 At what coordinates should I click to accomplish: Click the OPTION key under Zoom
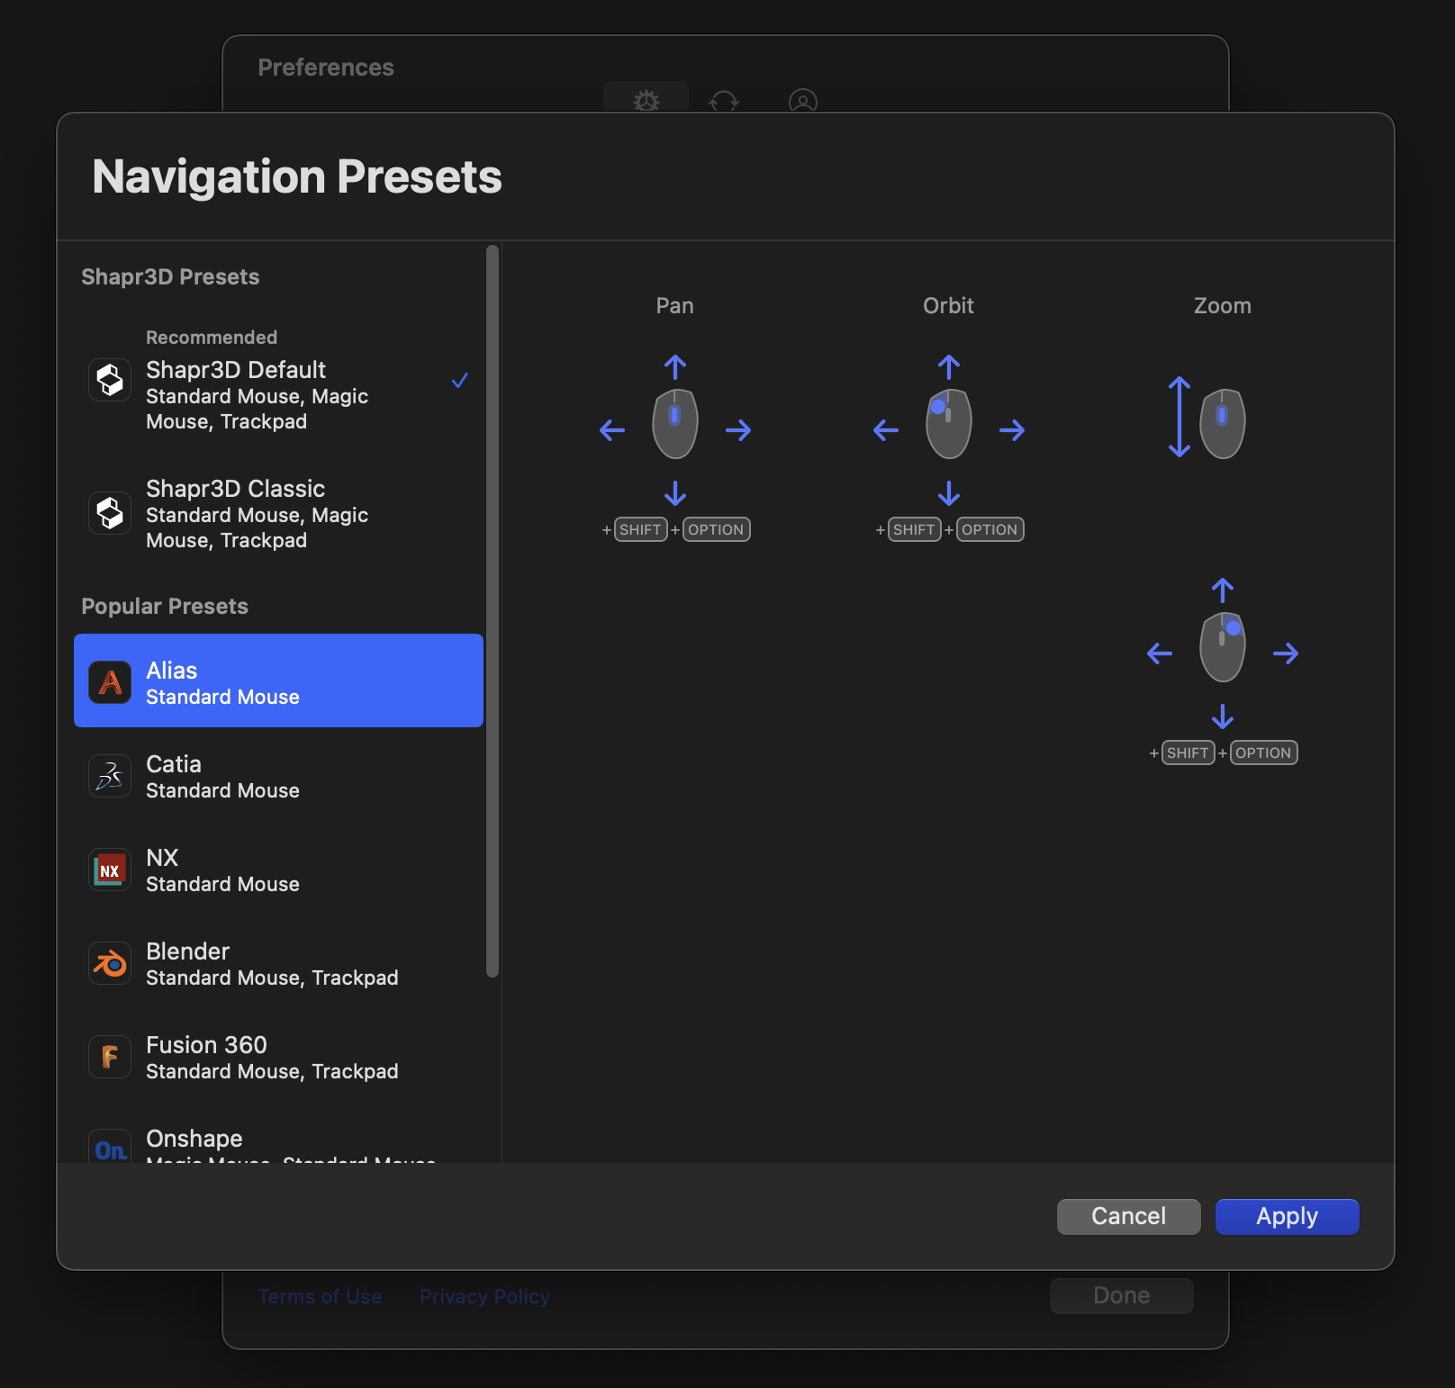point(1264,753)
